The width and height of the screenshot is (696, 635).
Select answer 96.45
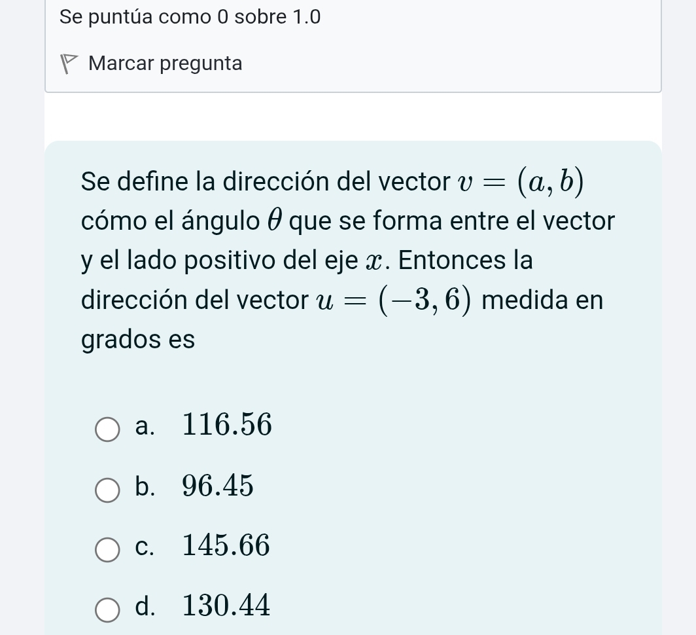pyautogui.click(x=217, y=486)
